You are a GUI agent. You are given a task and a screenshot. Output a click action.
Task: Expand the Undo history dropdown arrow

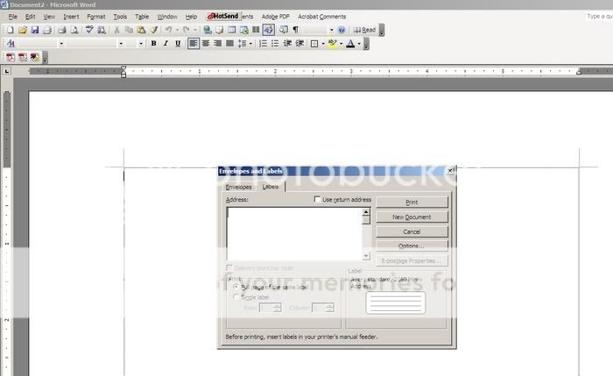tap(177, 30)
